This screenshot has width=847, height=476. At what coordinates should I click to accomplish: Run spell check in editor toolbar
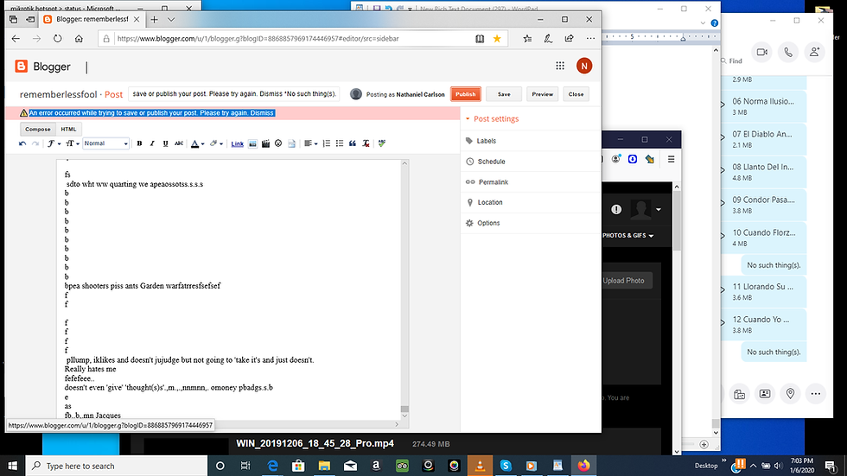[x=382, y=143]
